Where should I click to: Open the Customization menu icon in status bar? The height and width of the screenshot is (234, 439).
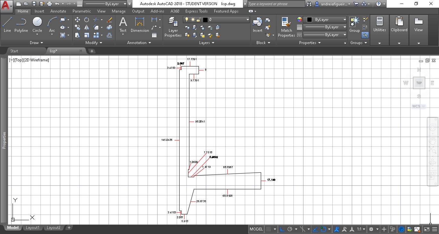click(434, 229)
